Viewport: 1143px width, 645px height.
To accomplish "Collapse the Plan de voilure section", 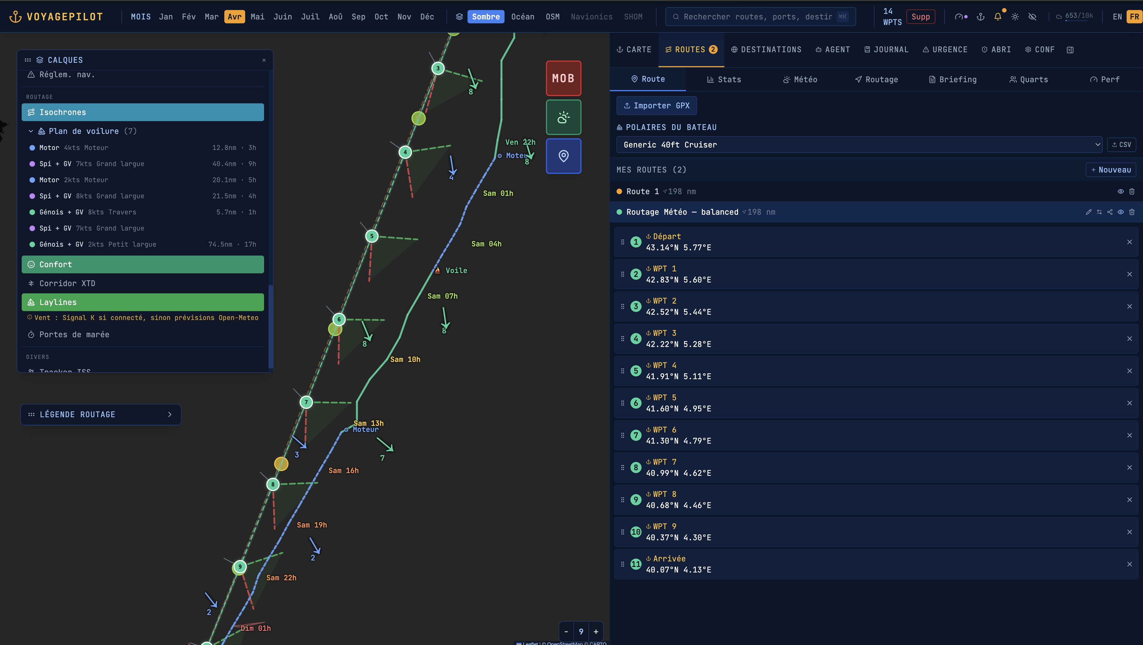I will point(31,131).
